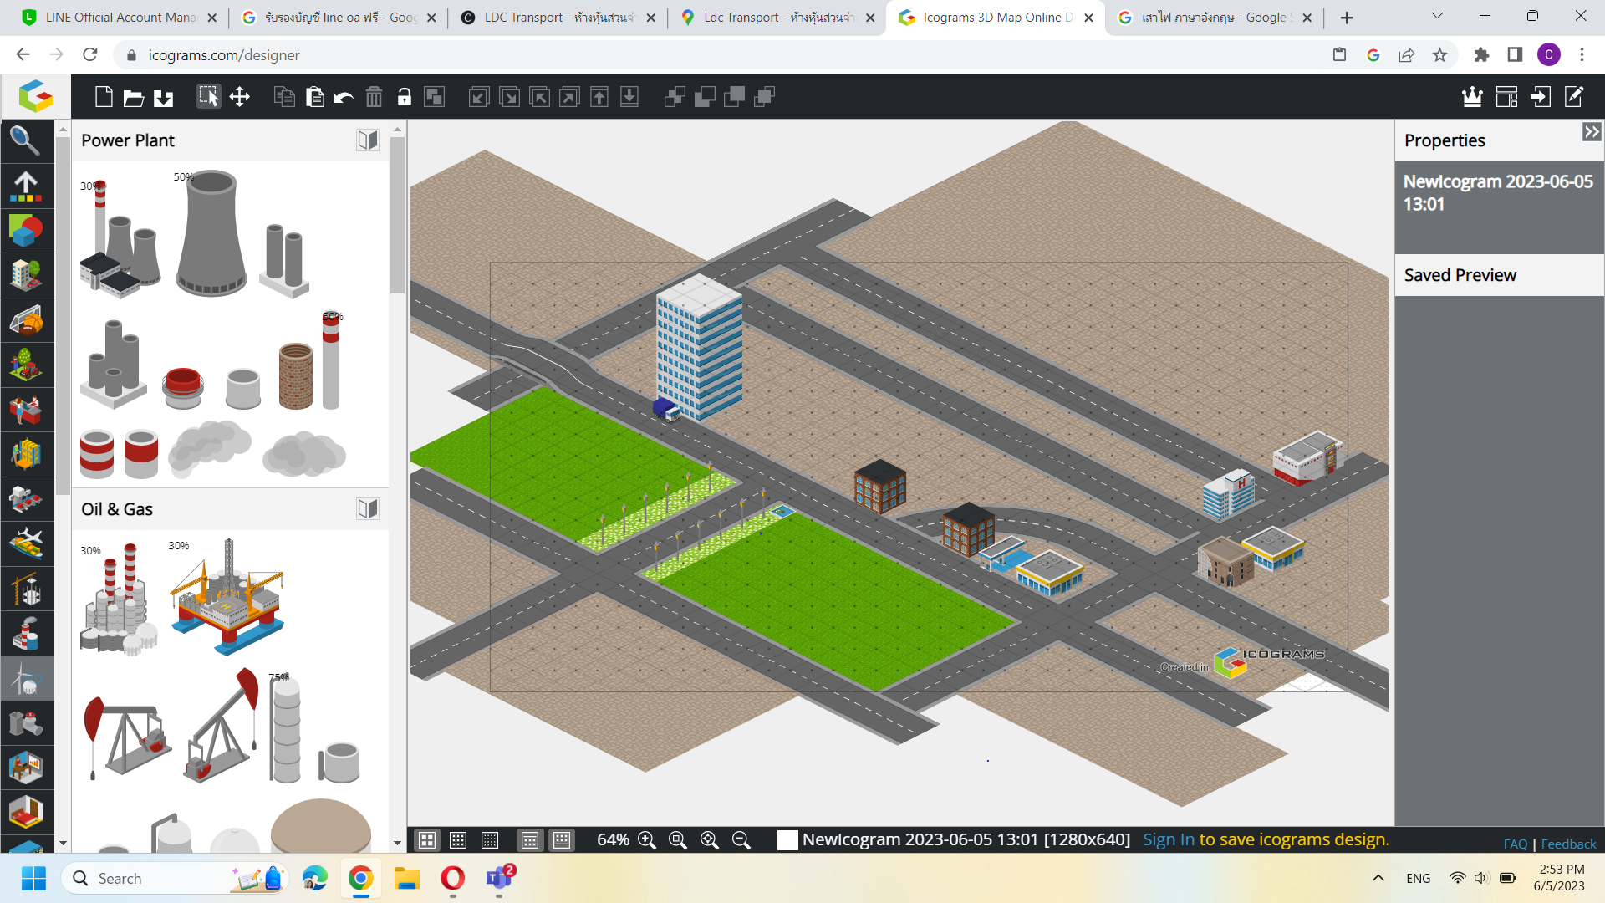
Task: Collapse the Oil & Gas category book icon
Action: tap(368, 509)
